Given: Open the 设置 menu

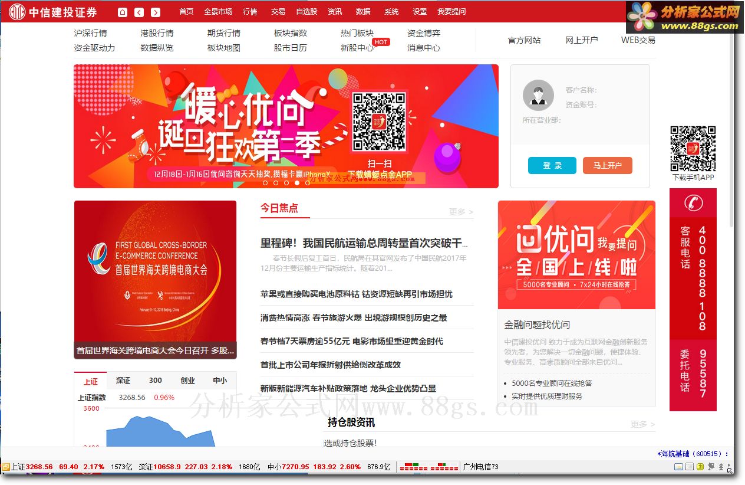Looking at the screenshot, I should click(420, 12).
